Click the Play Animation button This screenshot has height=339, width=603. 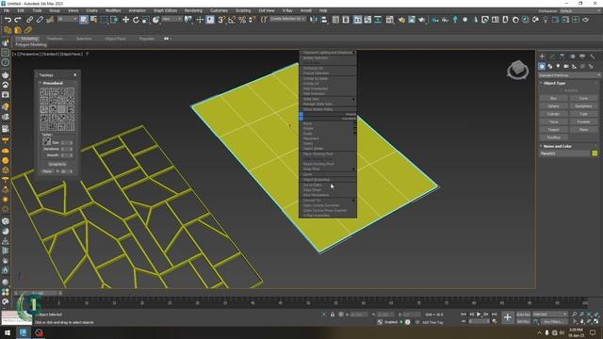[479, 315]
